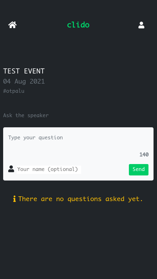Click the person icon beside name field

point(11,169)
